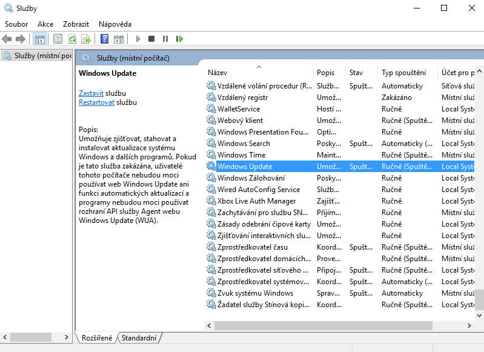Open the Nápověda menu
The height and width of the screenshot is (352, 484).
coord(115,24)
